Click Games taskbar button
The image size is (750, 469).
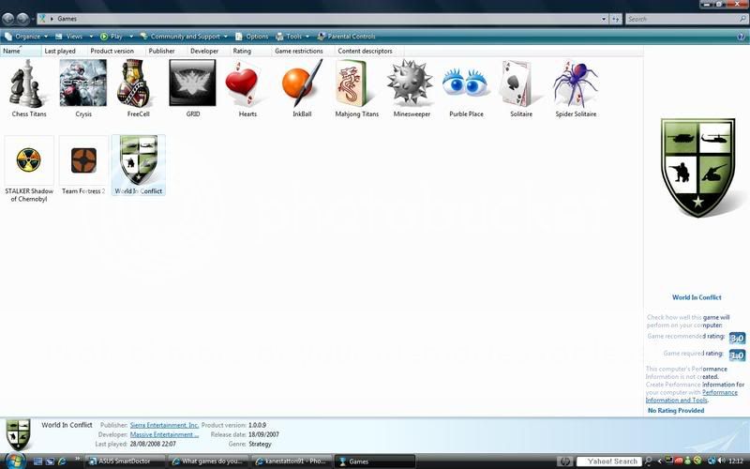[374, 461]
